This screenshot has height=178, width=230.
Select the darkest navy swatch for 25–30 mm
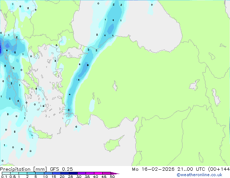73,173
